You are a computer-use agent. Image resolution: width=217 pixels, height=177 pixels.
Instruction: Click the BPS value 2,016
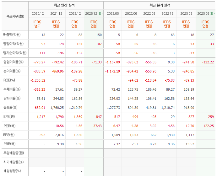pos(59,135)
